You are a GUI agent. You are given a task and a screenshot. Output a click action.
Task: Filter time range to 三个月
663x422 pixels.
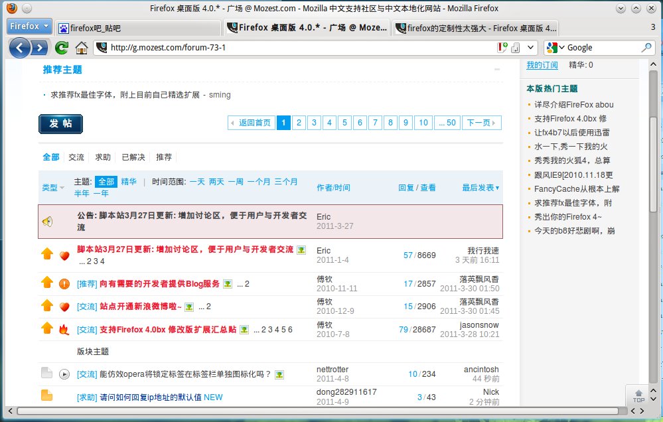pos(286,181)
